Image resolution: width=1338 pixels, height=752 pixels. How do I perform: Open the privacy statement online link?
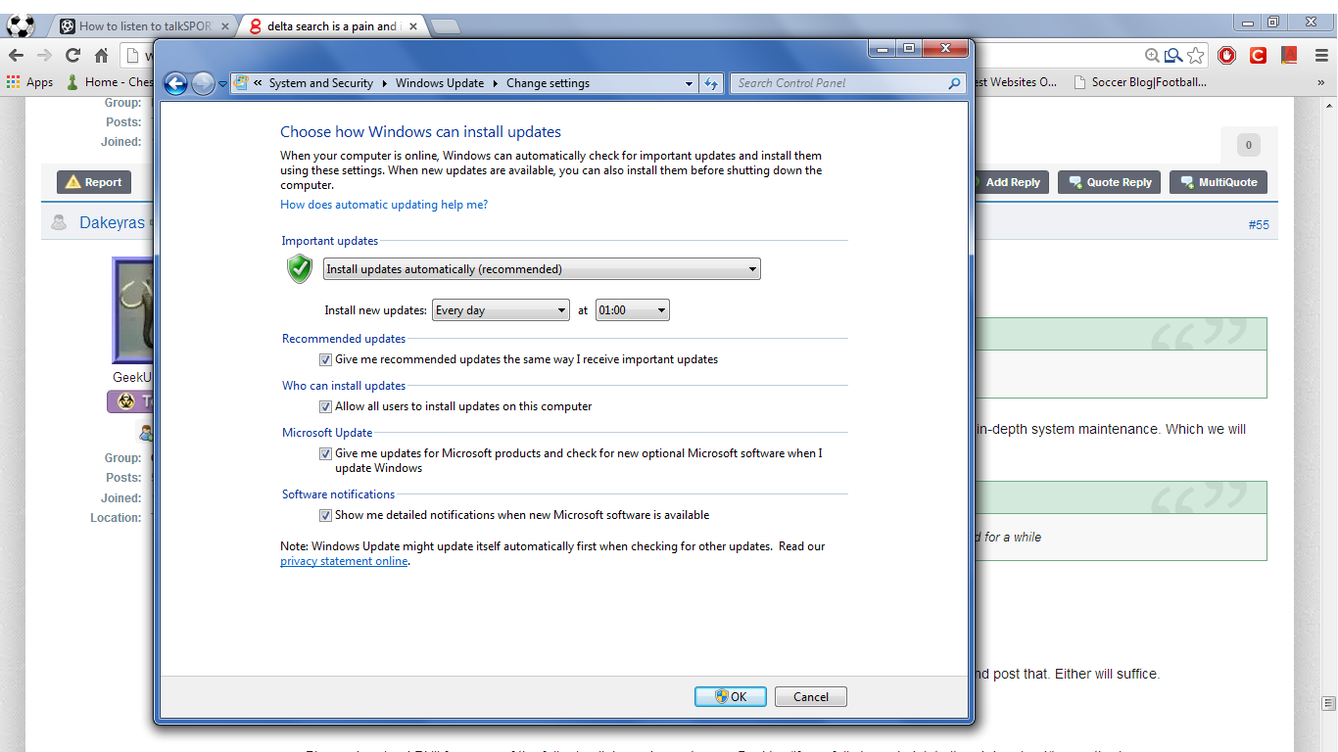344,561
